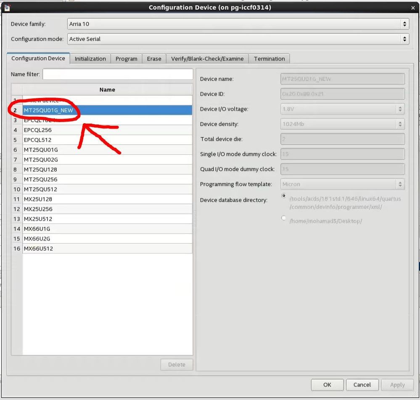Select the MX25U128 device
The height and width of the screenshot is (400, 420).
tap(107, 199)
